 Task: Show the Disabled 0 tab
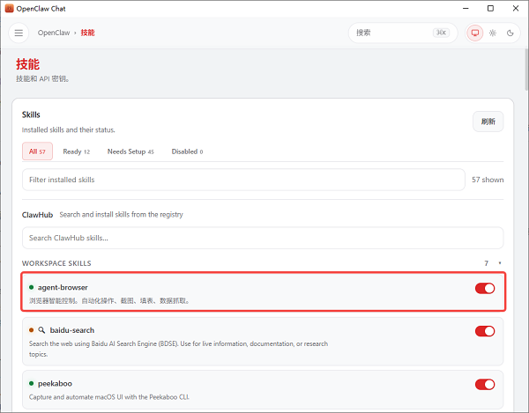point(187,151)
